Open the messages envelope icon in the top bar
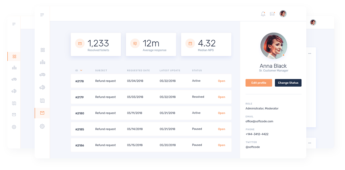The width and height of the screenshot is (345, 170). pyautogui.click(x=272, y=14)
